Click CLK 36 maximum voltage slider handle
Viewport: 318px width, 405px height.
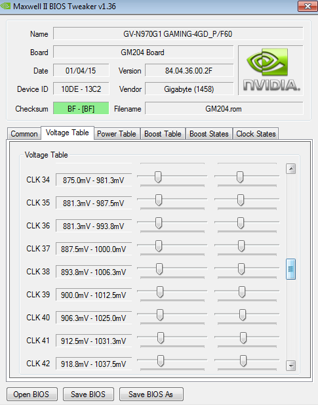[241, 223]
